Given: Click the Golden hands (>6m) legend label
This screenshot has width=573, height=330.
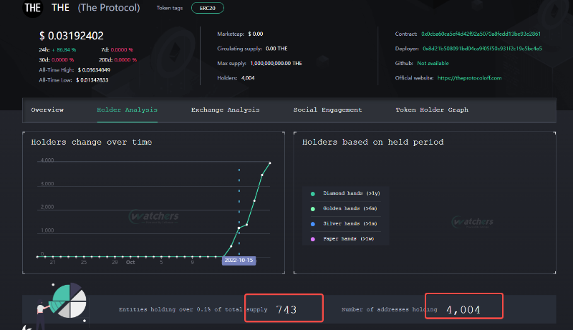Looking at the screenshot, I should (350, 208).
